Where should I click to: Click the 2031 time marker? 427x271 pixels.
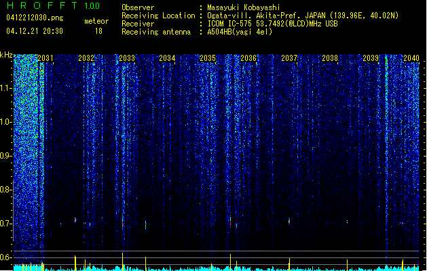[x=45, y=58]
